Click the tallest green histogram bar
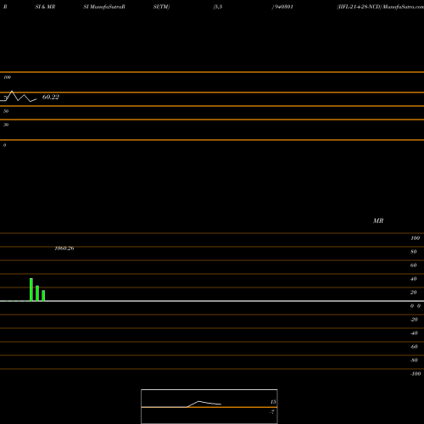Image resolution: width=424 pixels, height=424 pixels. click(x=31, y=290)
